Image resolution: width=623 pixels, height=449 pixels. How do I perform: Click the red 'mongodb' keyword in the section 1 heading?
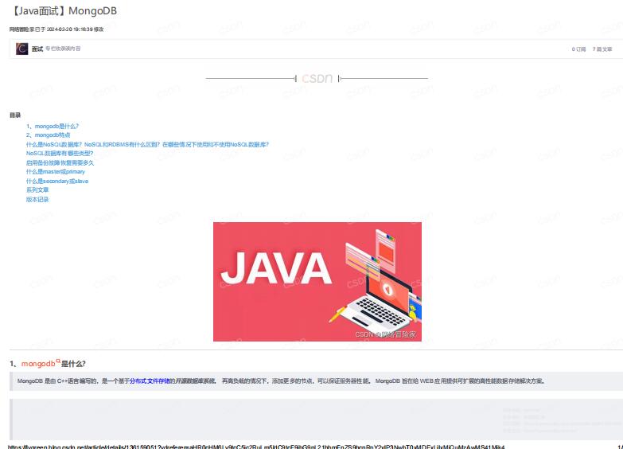pos(38,364)
